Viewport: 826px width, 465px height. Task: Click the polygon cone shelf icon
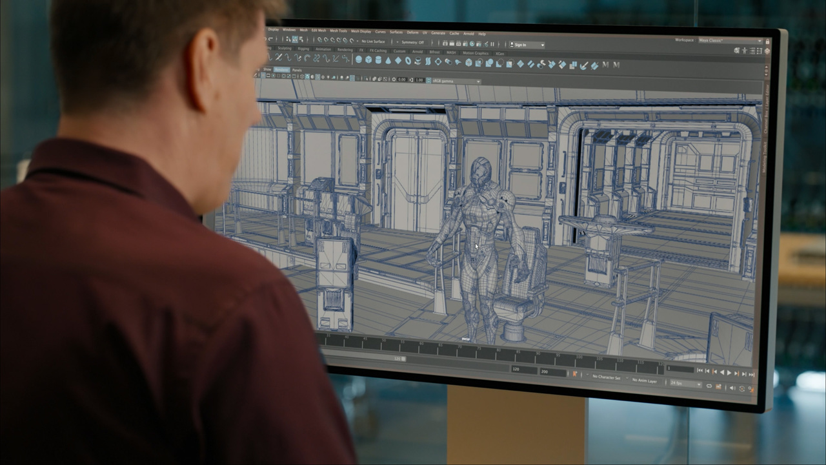388,60
